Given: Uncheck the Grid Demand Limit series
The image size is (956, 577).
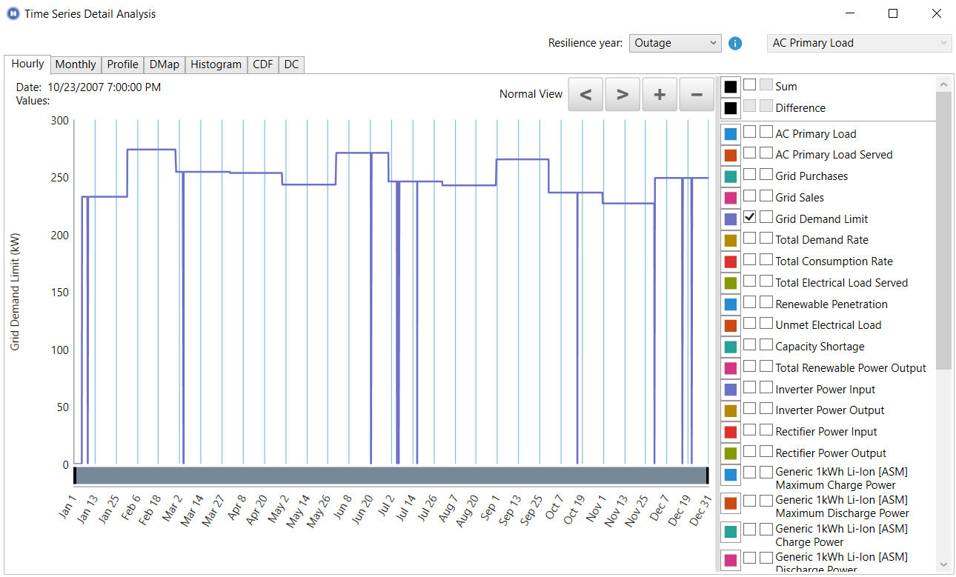Looking at the screenshot, I should (749, 217).
